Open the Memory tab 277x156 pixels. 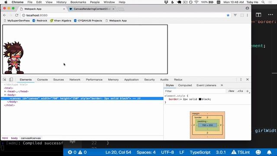tap(113, 80)
